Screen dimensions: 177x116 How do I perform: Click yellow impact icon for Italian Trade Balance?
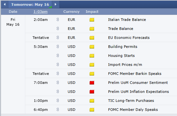(92, 20)
